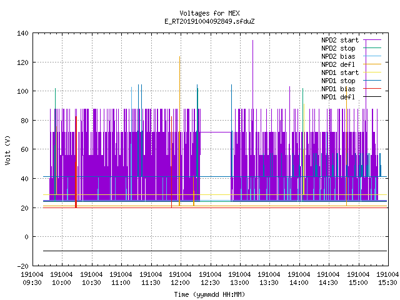The height and width of the screenshot is (300, 400).
Task: Click the x-axis tick label 14:30
Action: [x=329, y=282]
